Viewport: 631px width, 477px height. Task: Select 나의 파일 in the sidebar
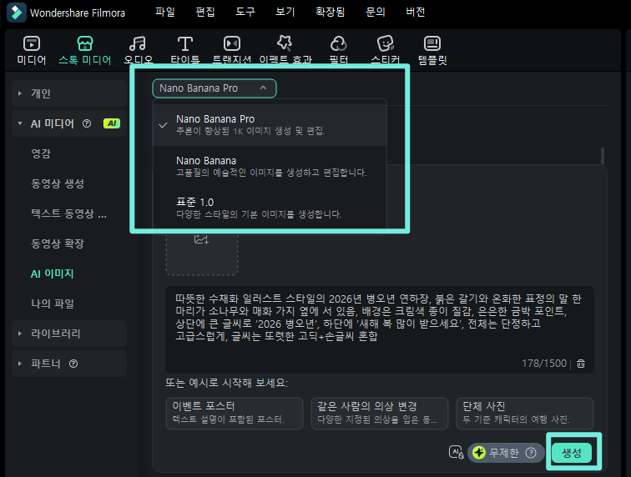pyautogui.click(x=53, y=304)
